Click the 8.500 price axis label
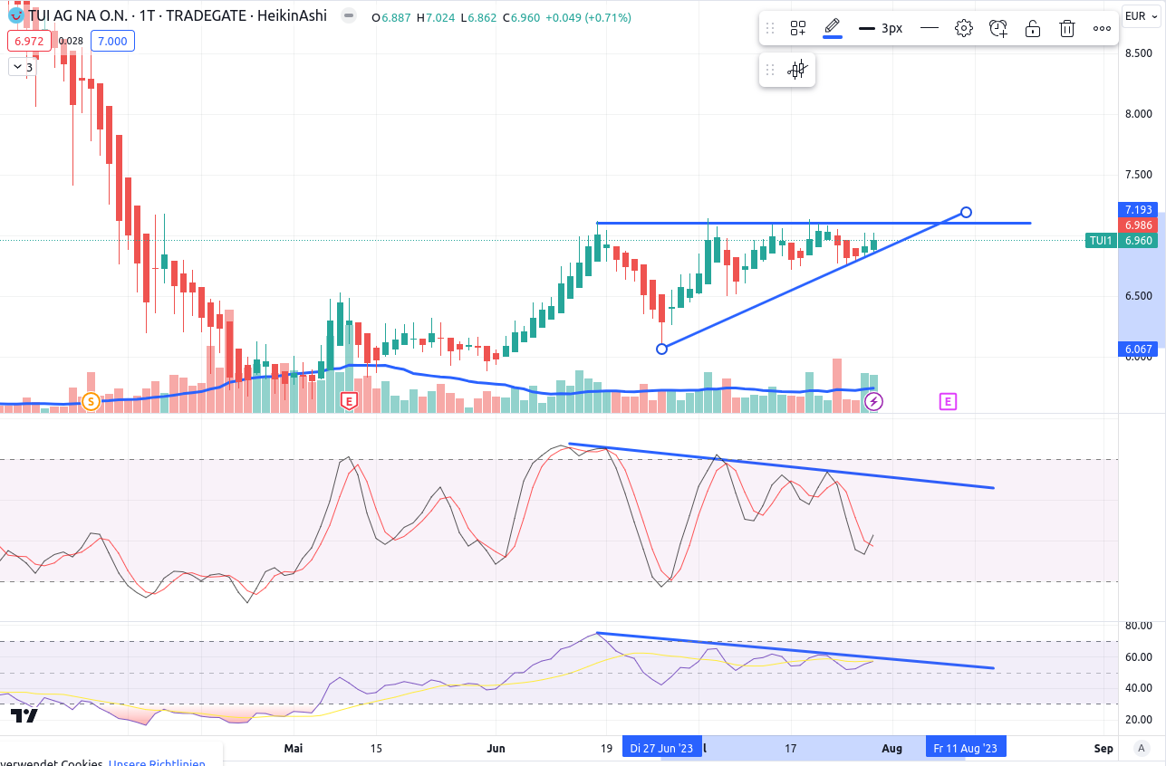 pos(1137,53)
